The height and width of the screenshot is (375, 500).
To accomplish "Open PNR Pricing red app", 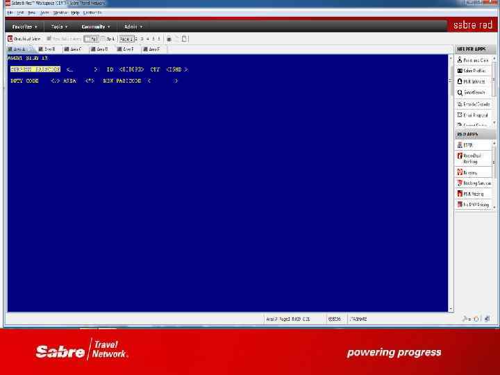I will coord(473,194).
